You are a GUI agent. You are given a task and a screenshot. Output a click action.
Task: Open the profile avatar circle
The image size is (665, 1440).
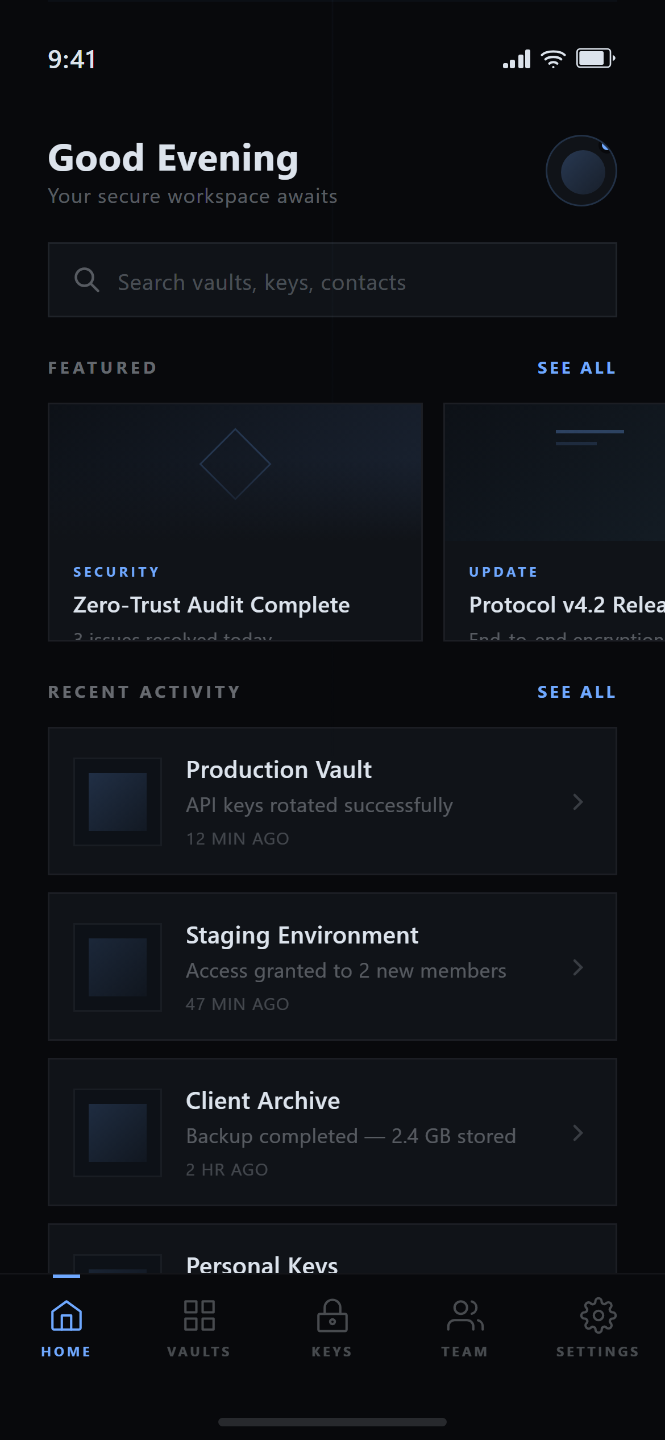click(x=581, y=171)
